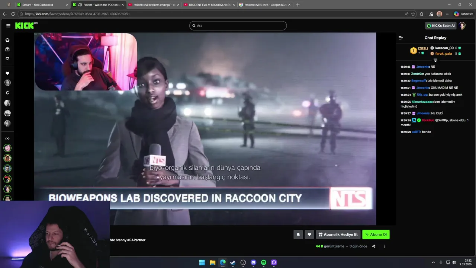Click the KickBot username in chat
This screenshot has width=476, height=268.
point(428,120)
